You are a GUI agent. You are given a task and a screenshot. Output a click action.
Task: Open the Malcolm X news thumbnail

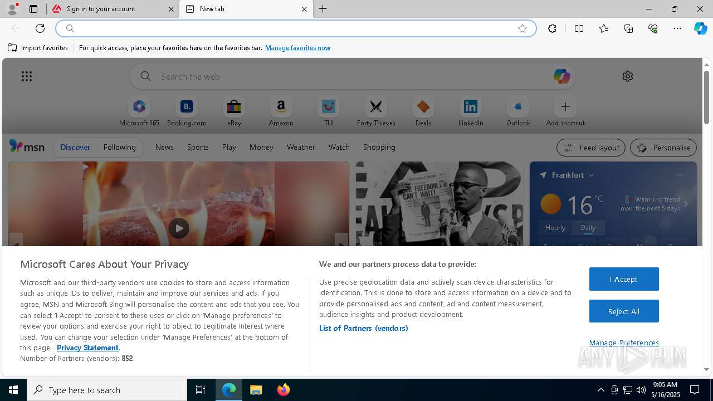[439, 204]
